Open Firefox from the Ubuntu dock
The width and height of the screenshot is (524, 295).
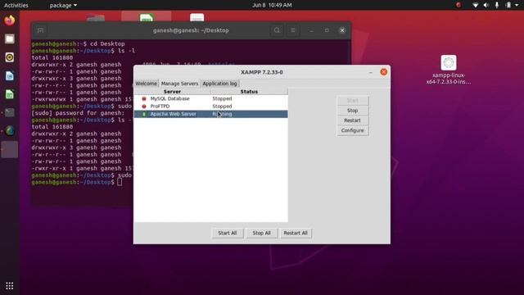9,20
